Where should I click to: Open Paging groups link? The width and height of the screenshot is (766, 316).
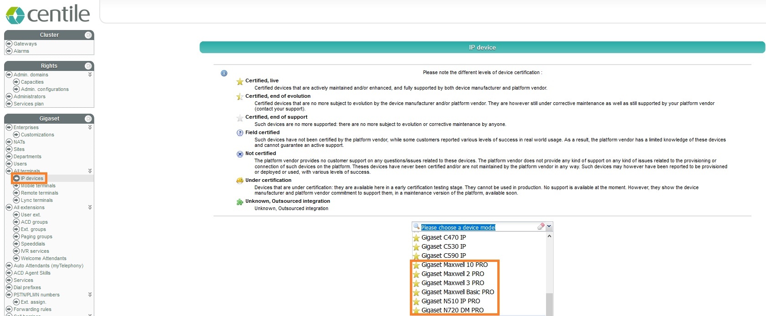coord(36,236)
